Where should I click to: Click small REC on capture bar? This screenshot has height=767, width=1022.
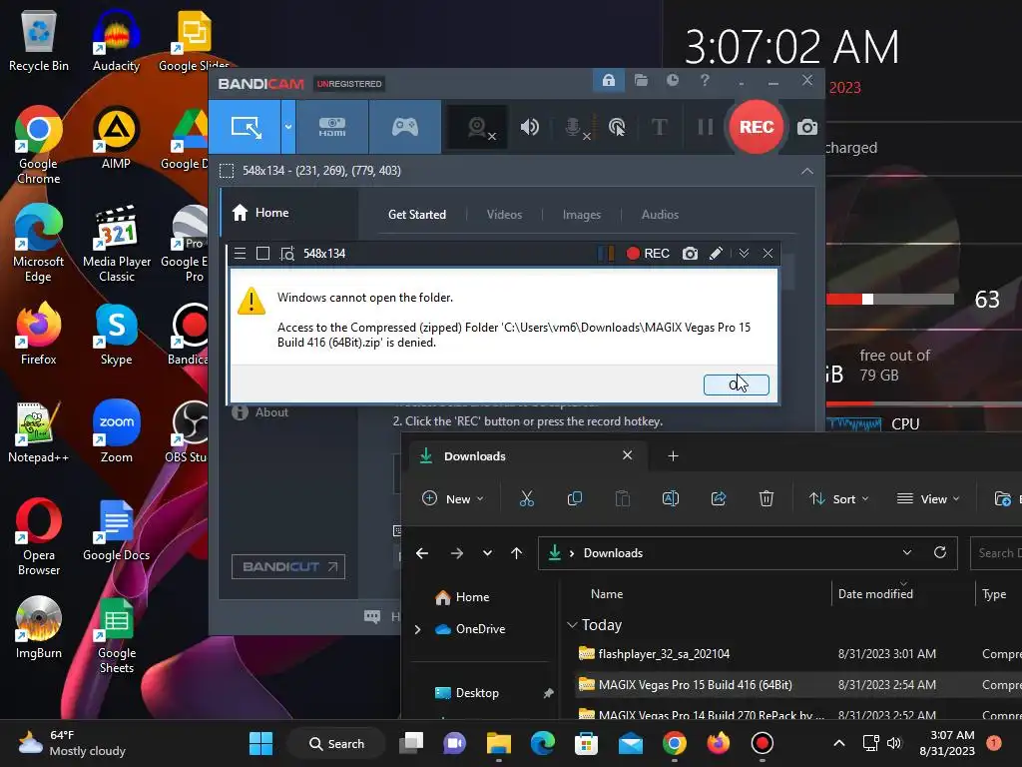tap(648, 253)
